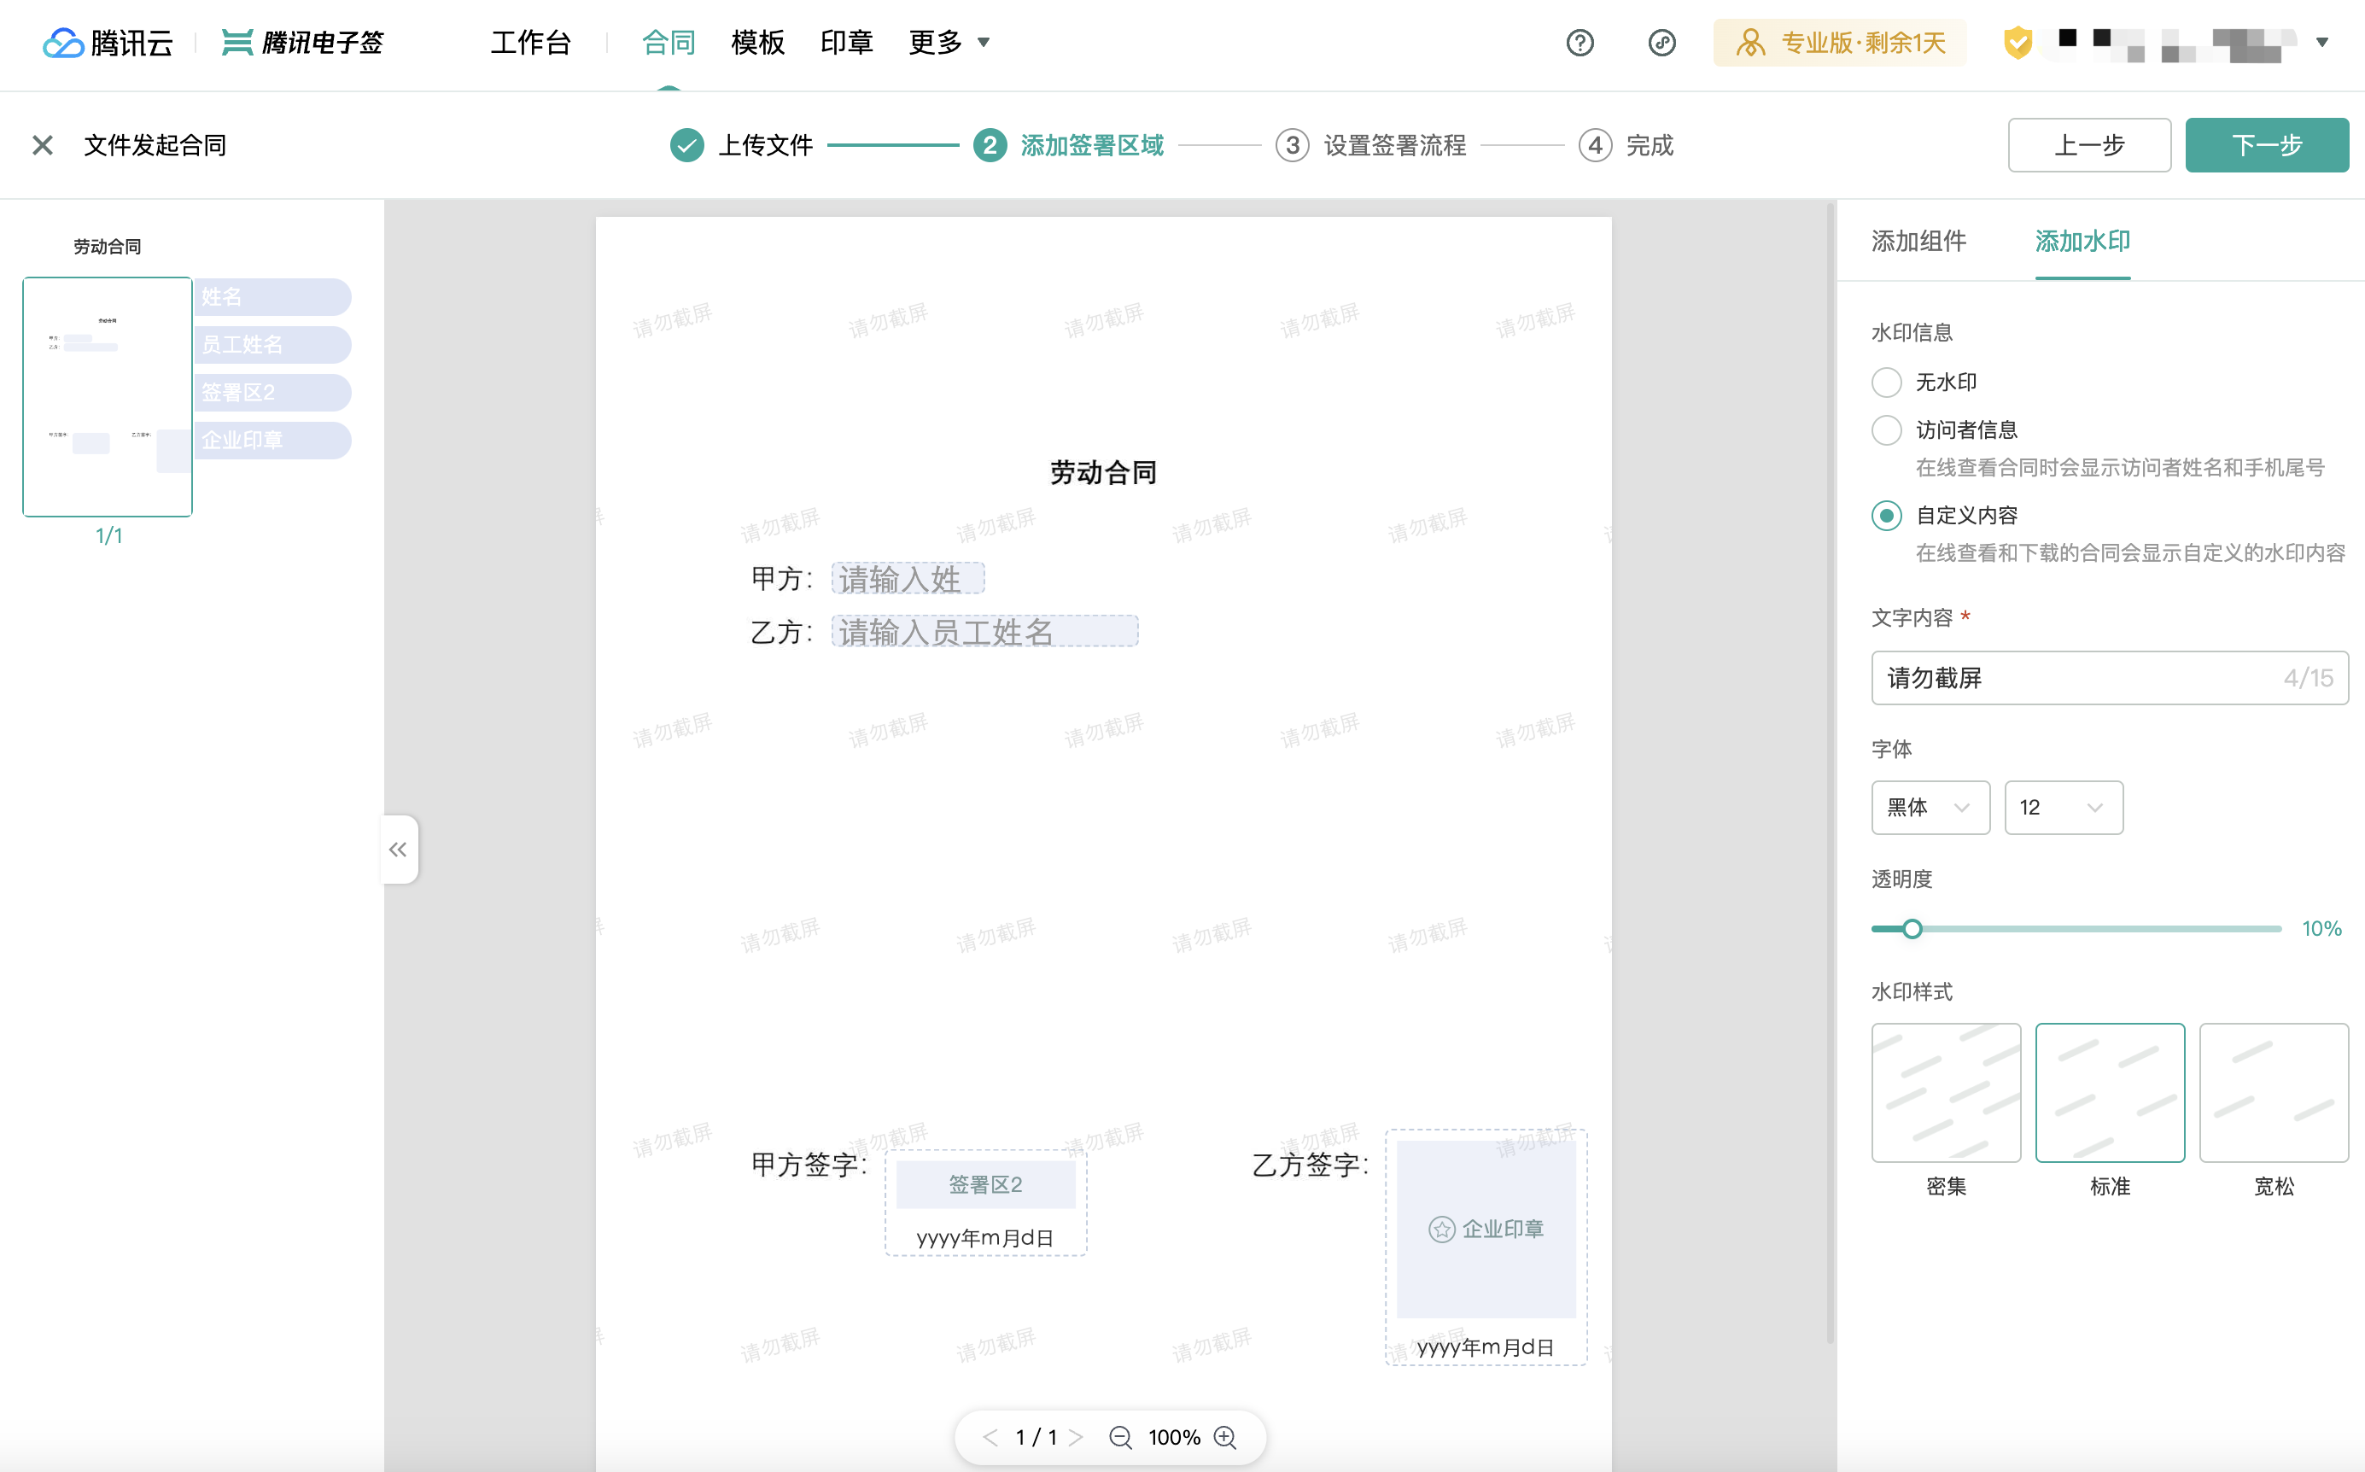Select the 签署区2 component tag
The width and height of the screenshot is (2365, 1472).
272,393
